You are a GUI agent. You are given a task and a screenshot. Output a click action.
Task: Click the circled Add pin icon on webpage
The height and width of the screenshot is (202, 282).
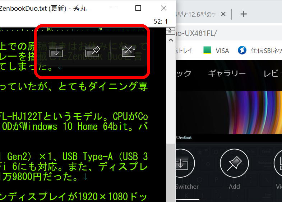(234, 163)
